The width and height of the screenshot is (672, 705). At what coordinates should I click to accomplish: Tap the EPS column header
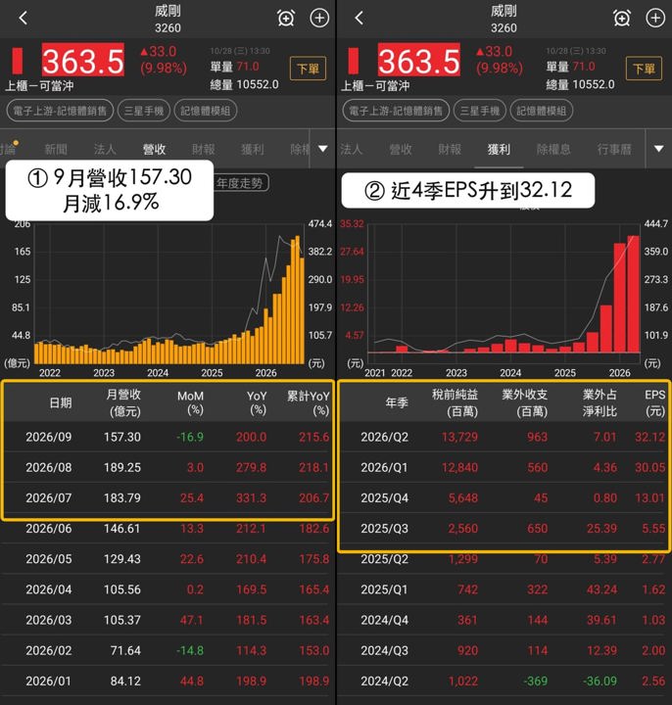point(654,402)
